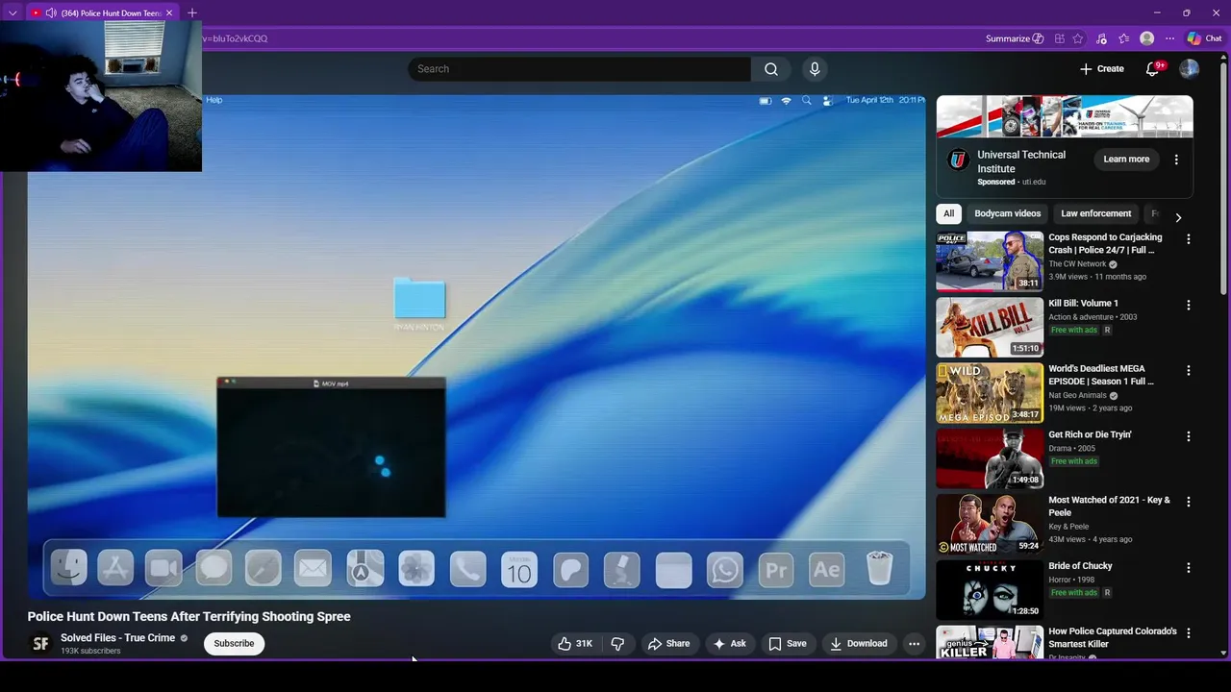Open the apps grid icon in address bar
The height and width of the screenshot is (692, 1231).
[1059, 38]
